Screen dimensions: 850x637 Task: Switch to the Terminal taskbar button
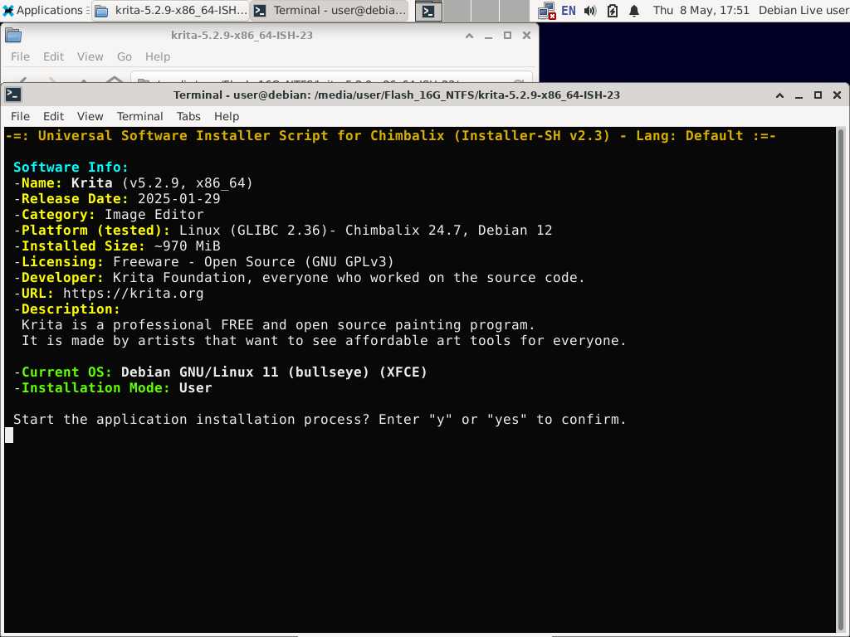tap(330, 10)
